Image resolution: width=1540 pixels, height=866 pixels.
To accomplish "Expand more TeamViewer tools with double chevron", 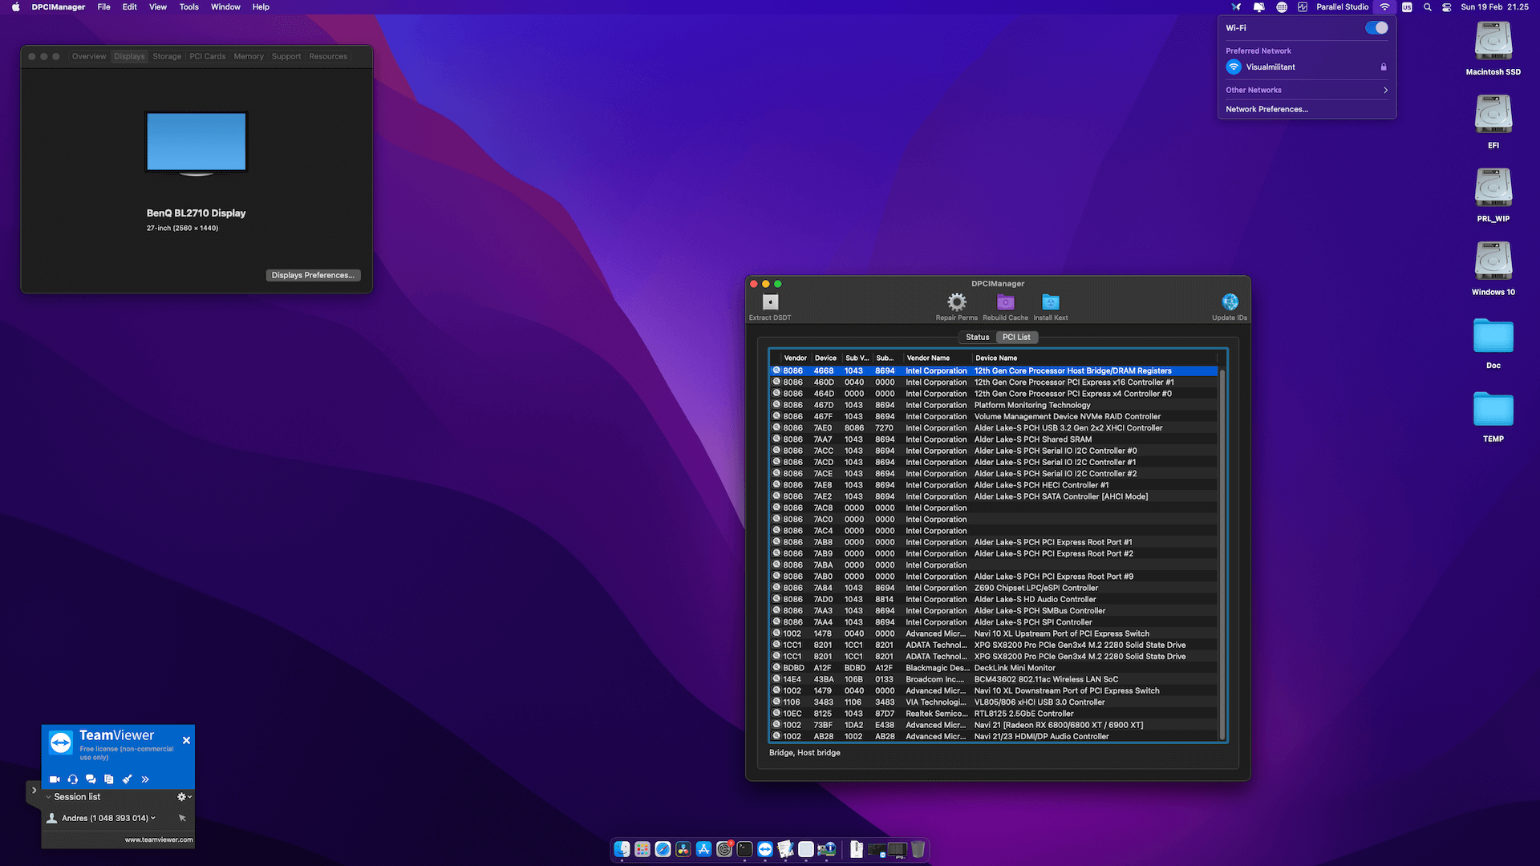I will [145, 779].
